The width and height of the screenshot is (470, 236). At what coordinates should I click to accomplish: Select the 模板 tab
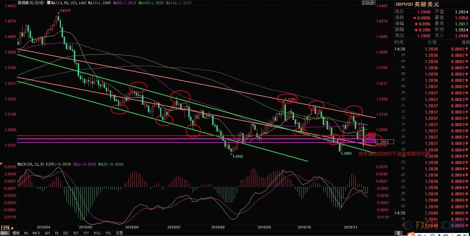(16, 233)
